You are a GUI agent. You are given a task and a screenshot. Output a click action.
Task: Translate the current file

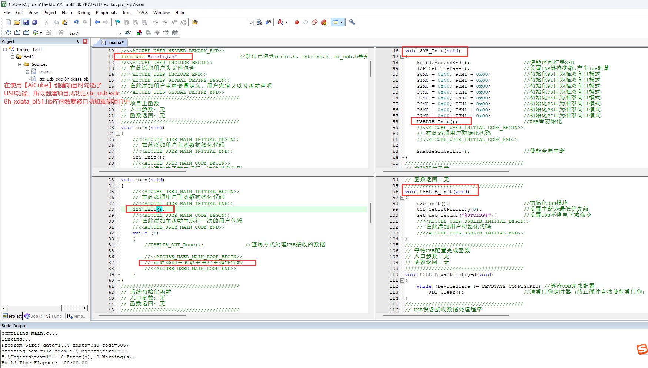pos(8,33)
